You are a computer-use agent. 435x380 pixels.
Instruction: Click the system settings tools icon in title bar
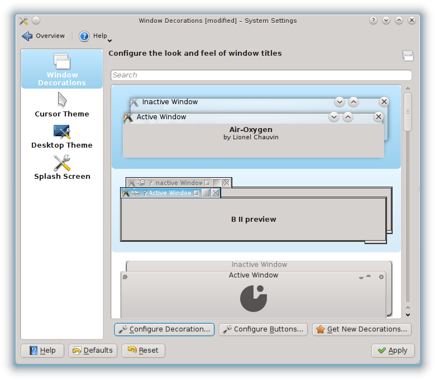(x=24, y=21)
